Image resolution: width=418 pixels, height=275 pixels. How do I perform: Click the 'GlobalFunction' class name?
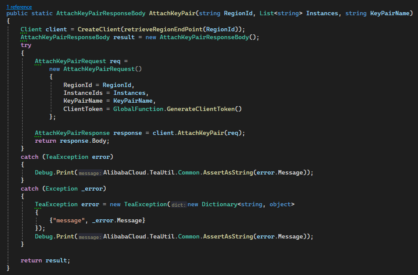click(x=138, y=109)
